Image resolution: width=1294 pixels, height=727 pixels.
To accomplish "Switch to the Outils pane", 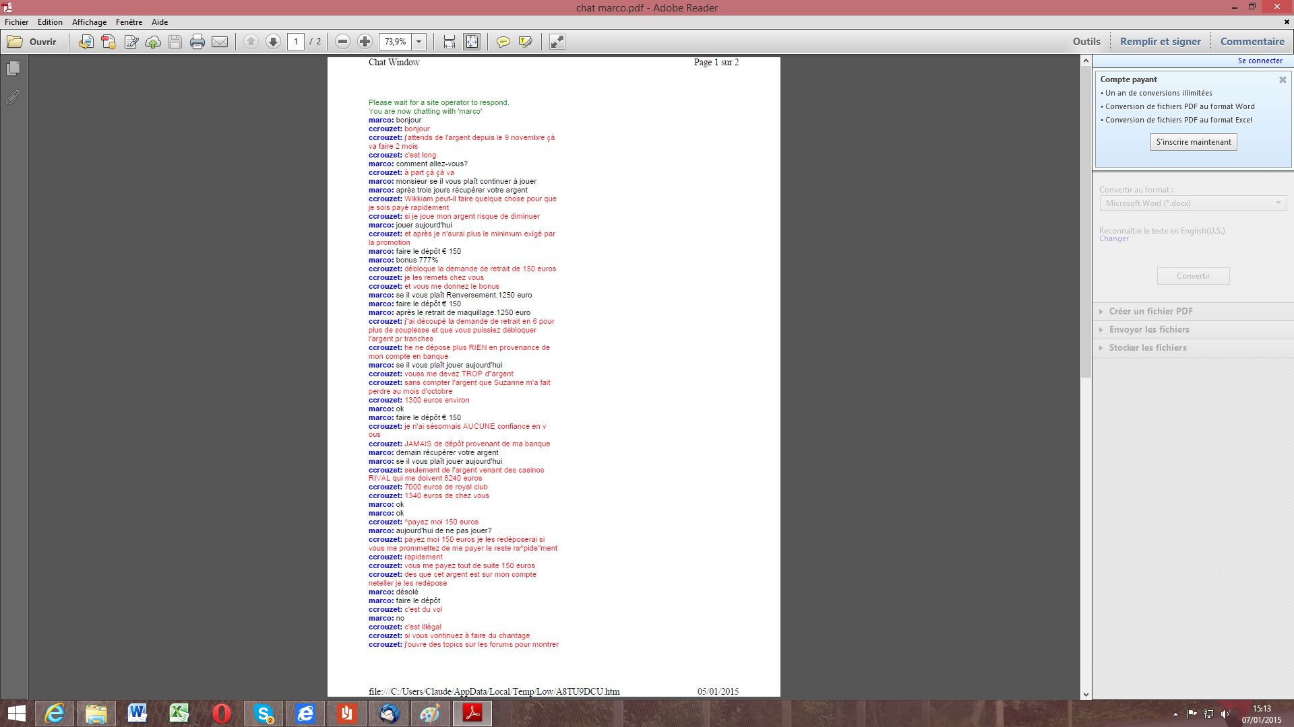I will click(x=1086, y=42).
